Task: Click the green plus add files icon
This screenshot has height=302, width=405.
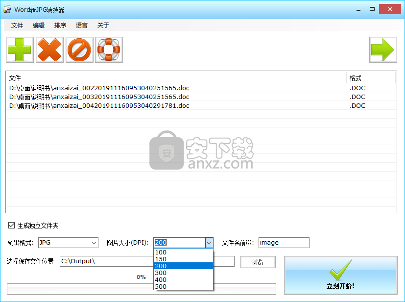Action: 20,50
